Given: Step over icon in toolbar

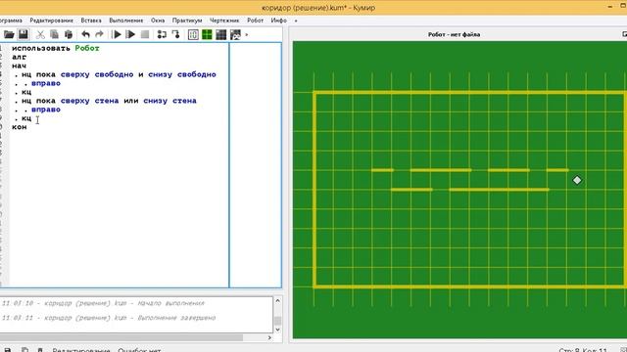Looking at the screenshot, I should (x=162, y=35).
